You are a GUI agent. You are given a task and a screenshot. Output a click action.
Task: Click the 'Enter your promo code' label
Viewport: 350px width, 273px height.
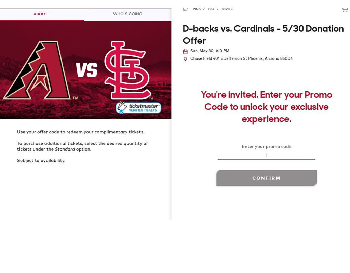(266, 146)
